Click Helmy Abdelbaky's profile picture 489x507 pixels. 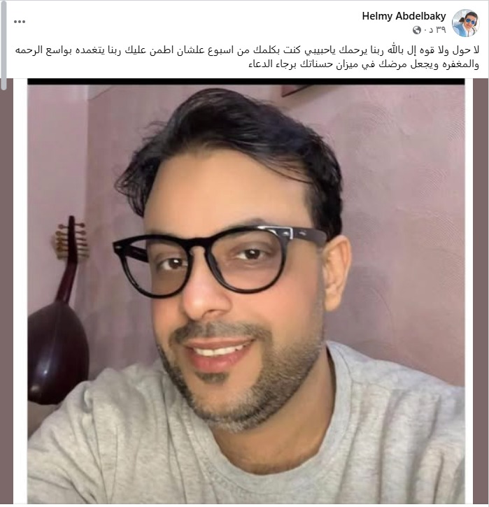(465, 22)
